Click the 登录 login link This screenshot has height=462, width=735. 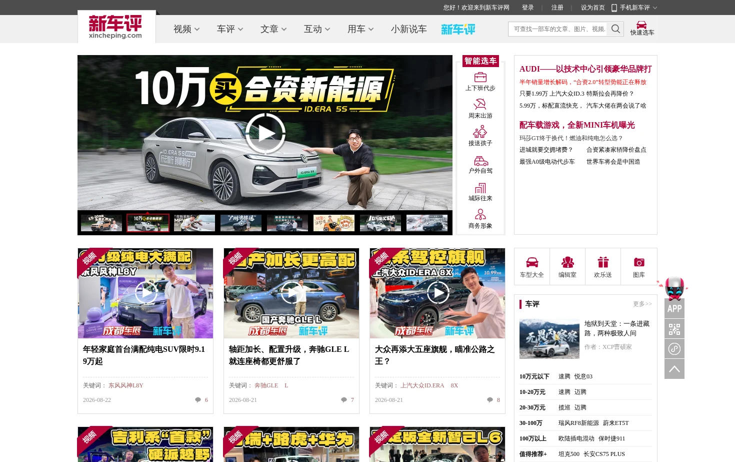click(x=528, y=8)
